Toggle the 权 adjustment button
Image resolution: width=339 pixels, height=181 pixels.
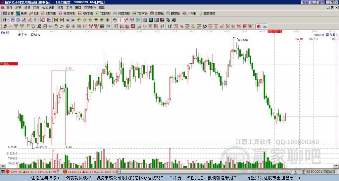tap(43, 20)
